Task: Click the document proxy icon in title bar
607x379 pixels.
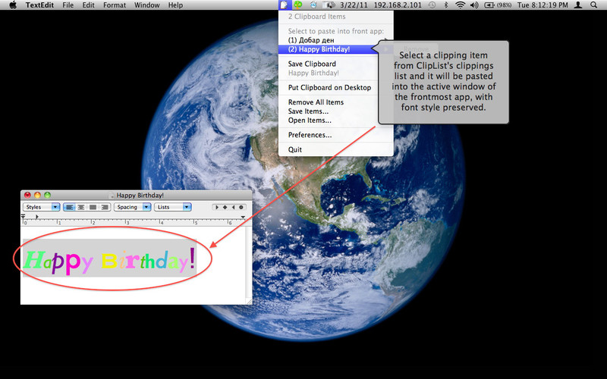Action: 112,196
